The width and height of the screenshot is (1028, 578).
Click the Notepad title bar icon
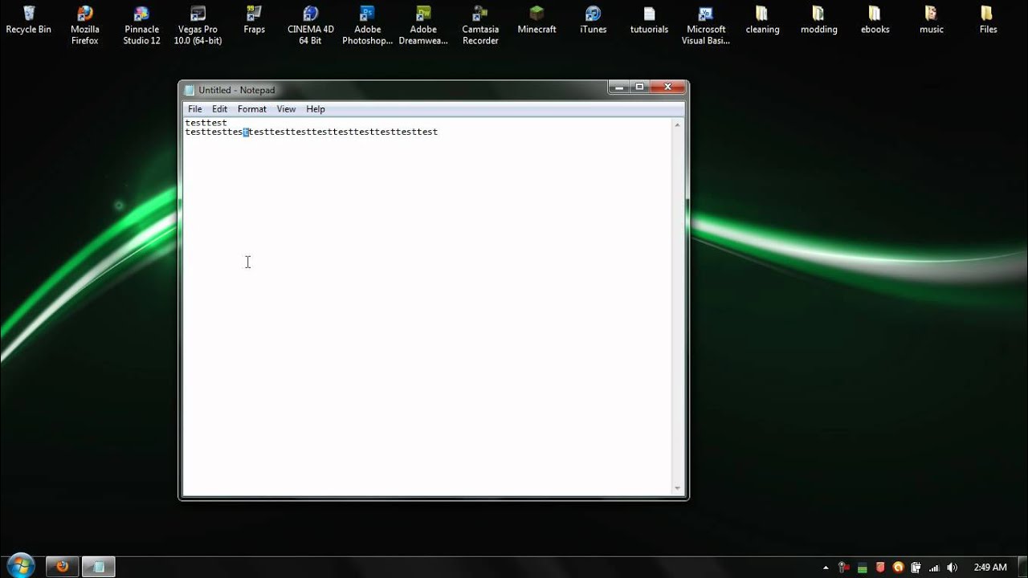pyautogui.click(x=190, y=90)
